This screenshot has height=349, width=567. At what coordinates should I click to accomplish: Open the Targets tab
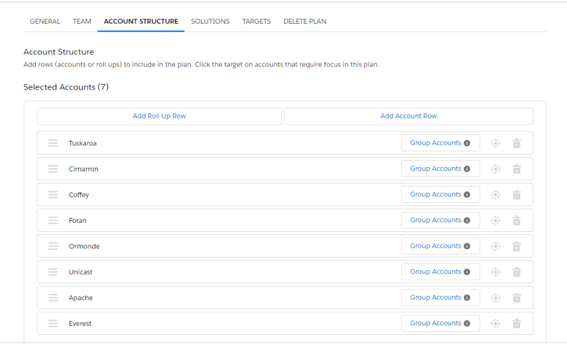(256, 21)
